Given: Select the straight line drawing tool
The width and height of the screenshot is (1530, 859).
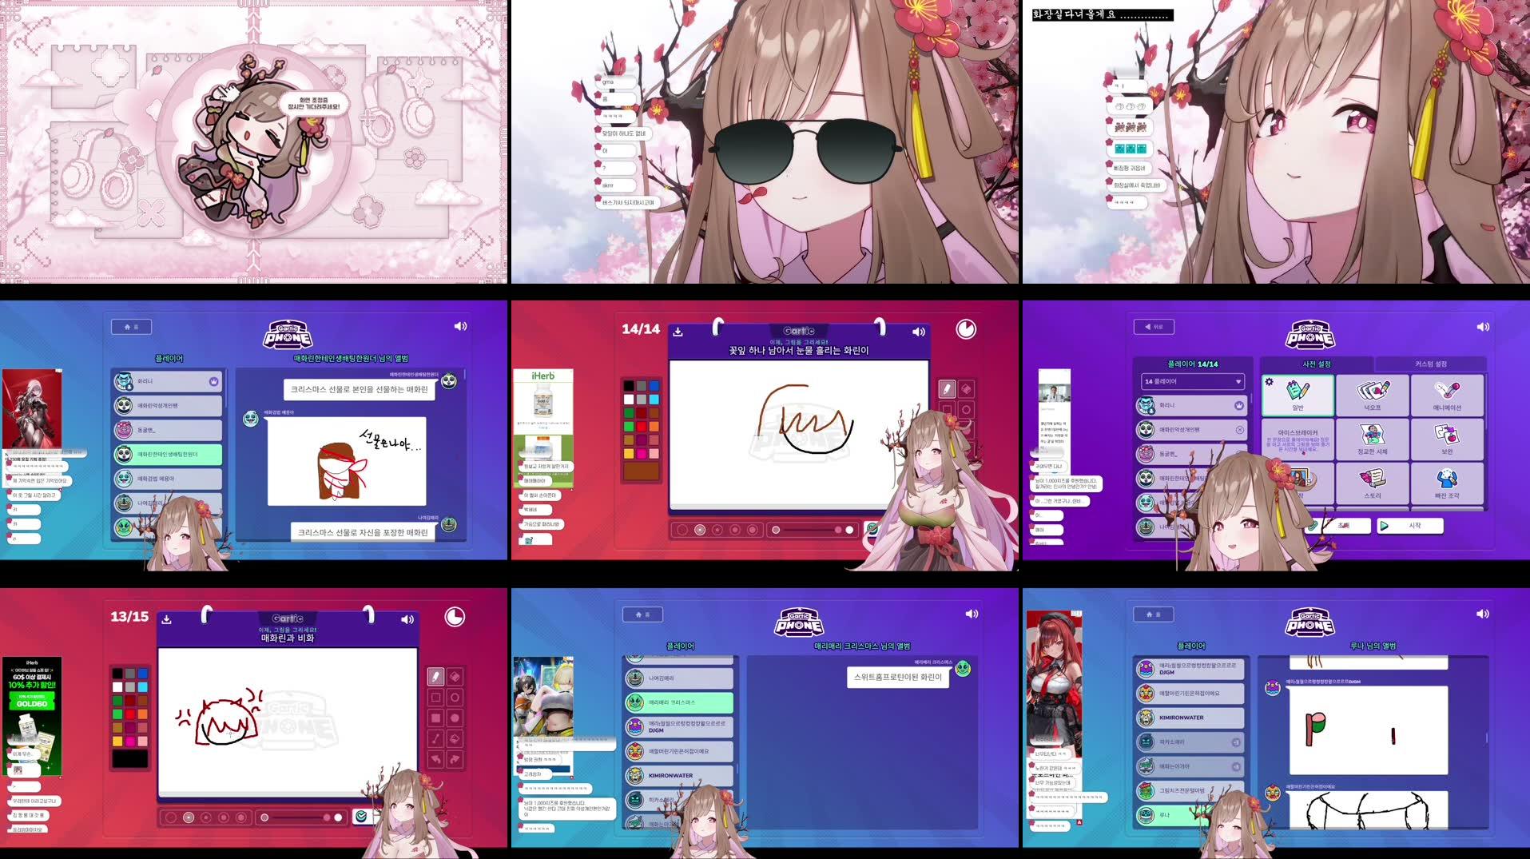Looking at the screenshot, I should click(x=435, y=738).
